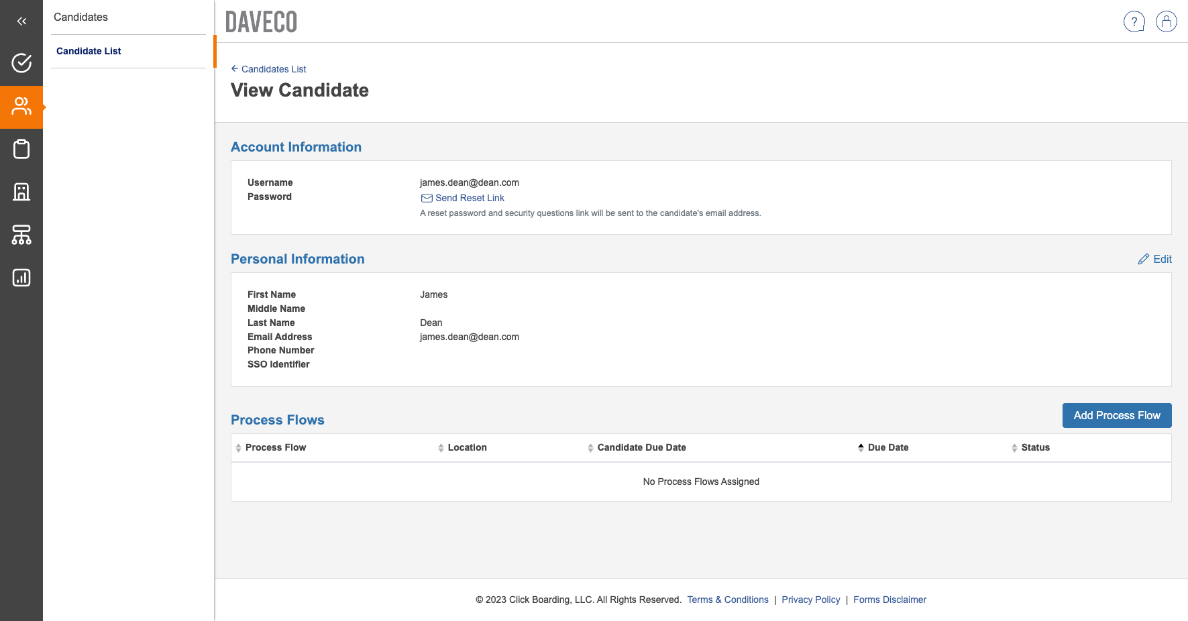Open the help question mark icon
The height and width of the screenshot is (621, 1188).
click(1134, 21)
